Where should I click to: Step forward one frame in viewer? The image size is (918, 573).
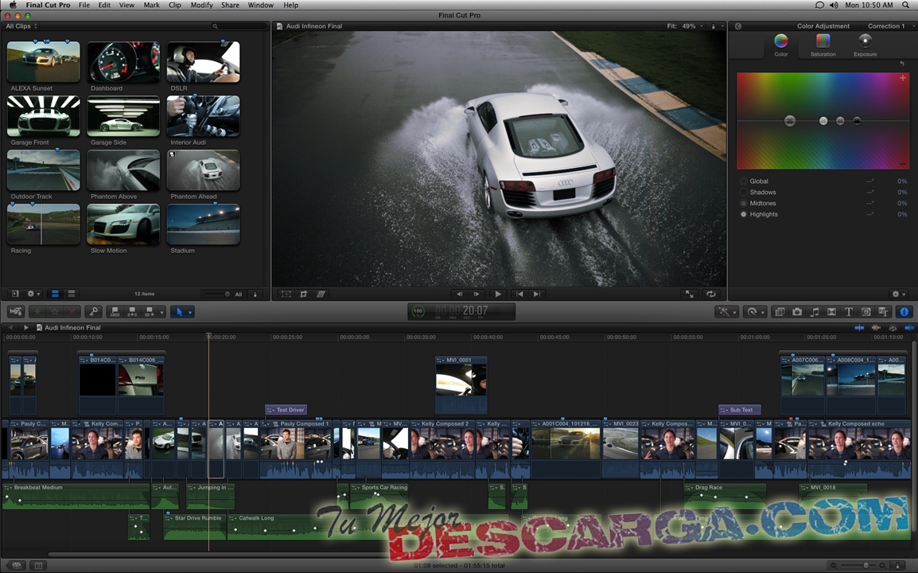[477, 294]
